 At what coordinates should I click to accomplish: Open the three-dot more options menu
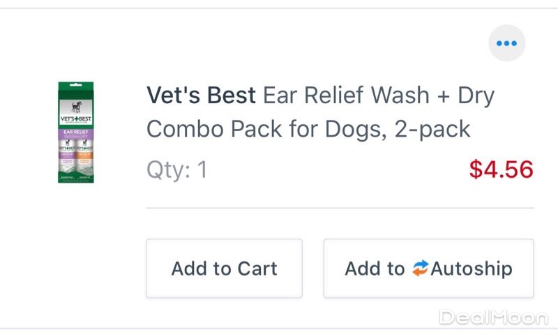click(x=506, y=43)
